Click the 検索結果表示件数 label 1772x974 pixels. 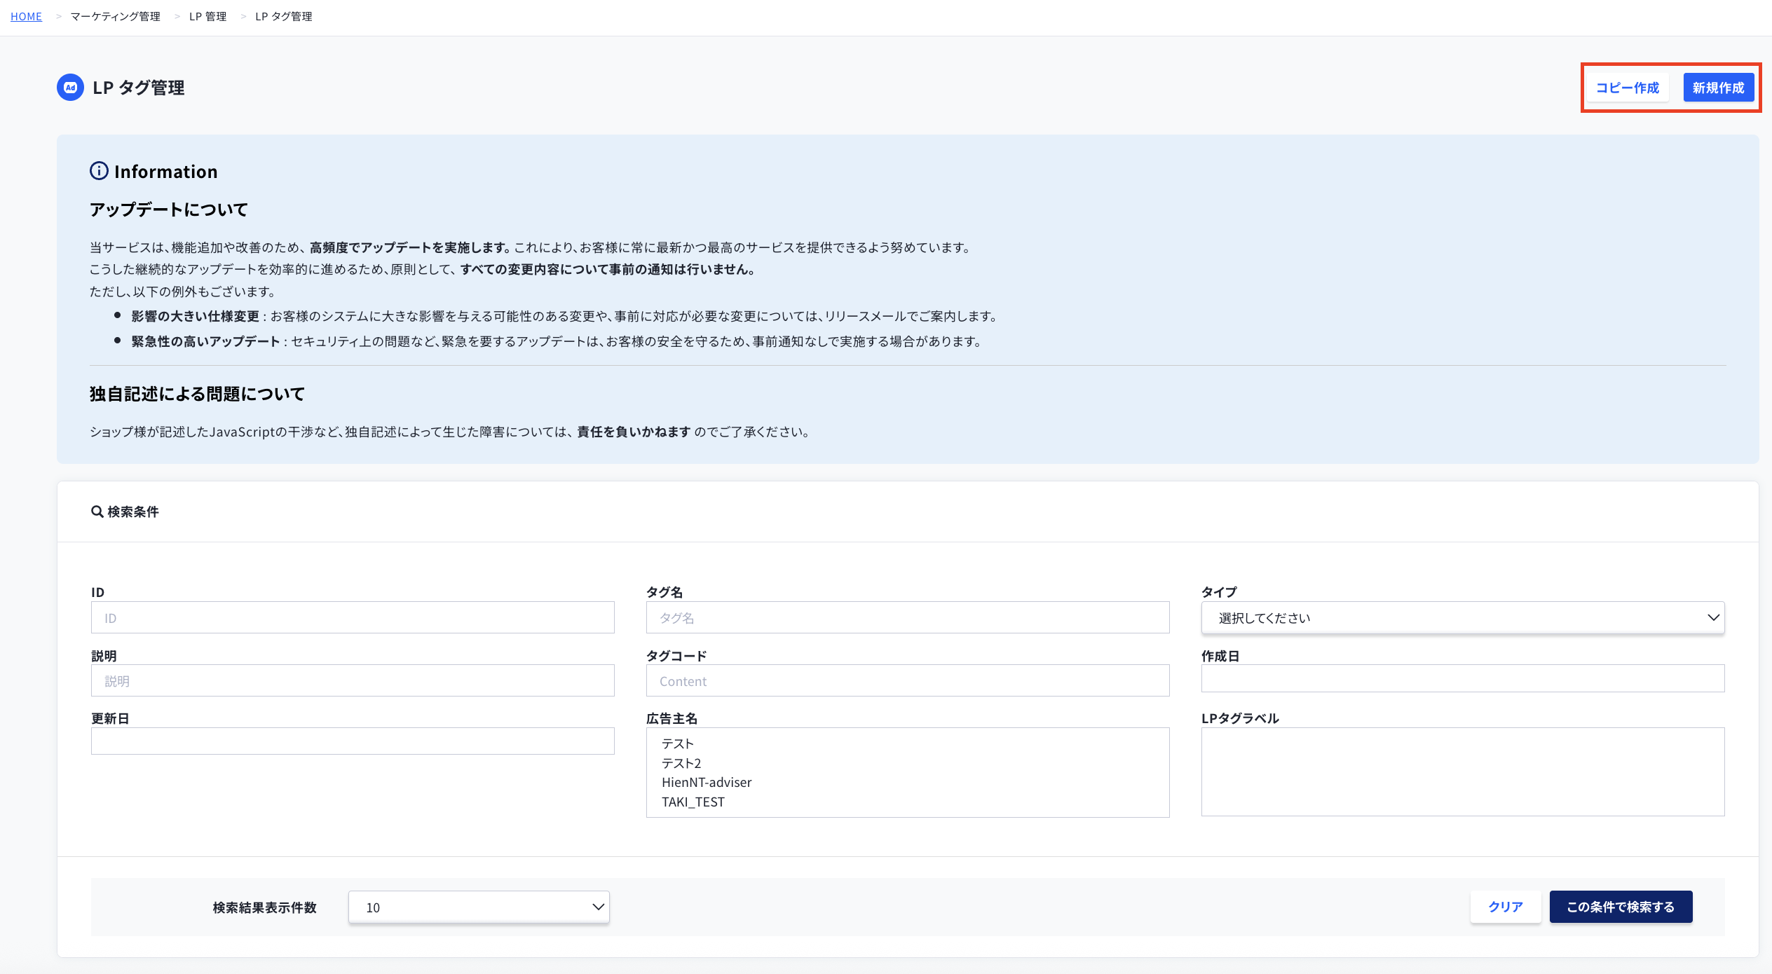265,907
